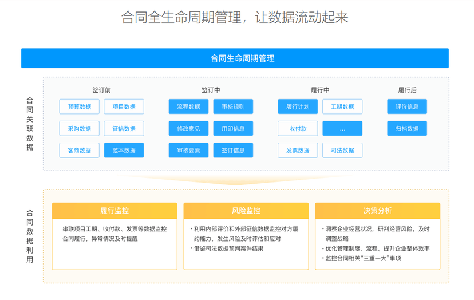
Task: Click the blue ellipsis box
Action: pyautogui.click(x=342, y=128)
